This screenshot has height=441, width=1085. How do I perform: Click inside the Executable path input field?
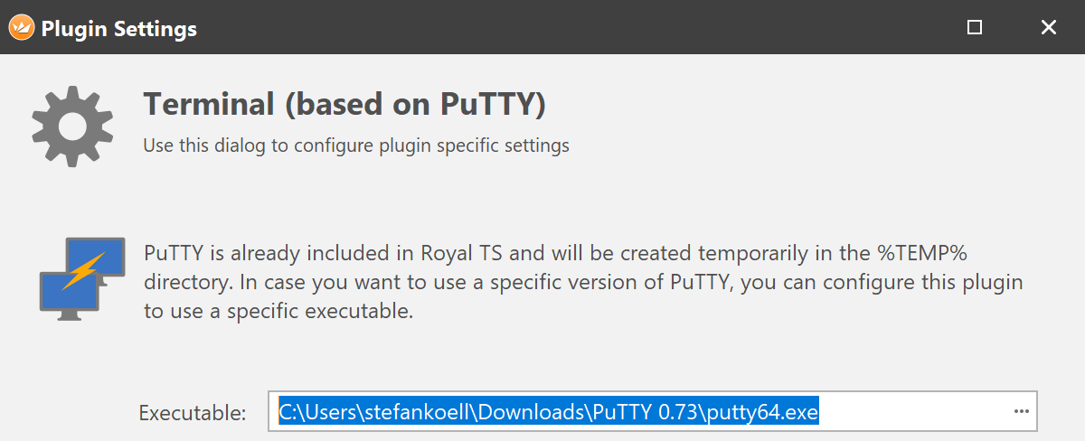point(652,412)
